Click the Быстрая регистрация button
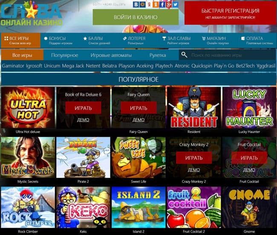 coord(231,13)
